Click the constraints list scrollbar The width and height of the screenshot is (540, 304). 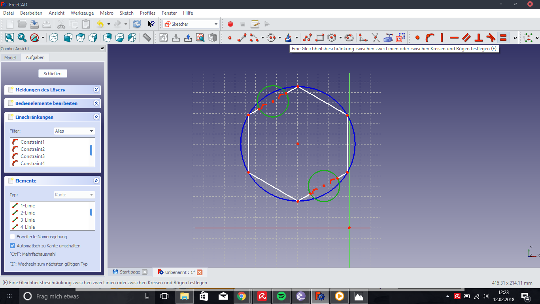91,150
